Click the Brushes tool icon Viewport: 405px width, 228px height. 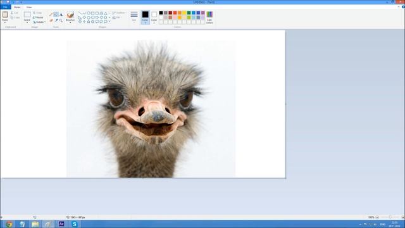tap(70, 15)
